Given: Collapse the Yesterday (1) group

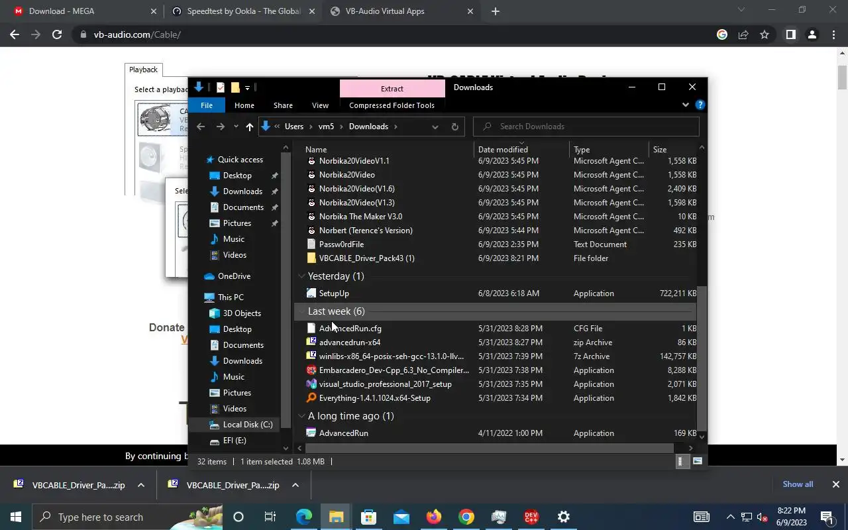Looking at the screenshot, I should (301, 276).
